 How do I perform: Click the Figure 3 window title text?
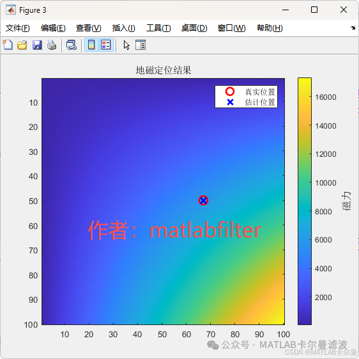(x=33, y=10)
